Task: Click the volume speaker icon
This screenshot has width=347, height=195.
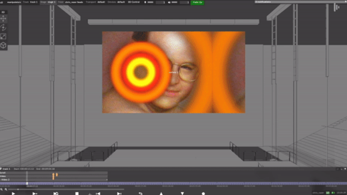Action: point(169,2)
